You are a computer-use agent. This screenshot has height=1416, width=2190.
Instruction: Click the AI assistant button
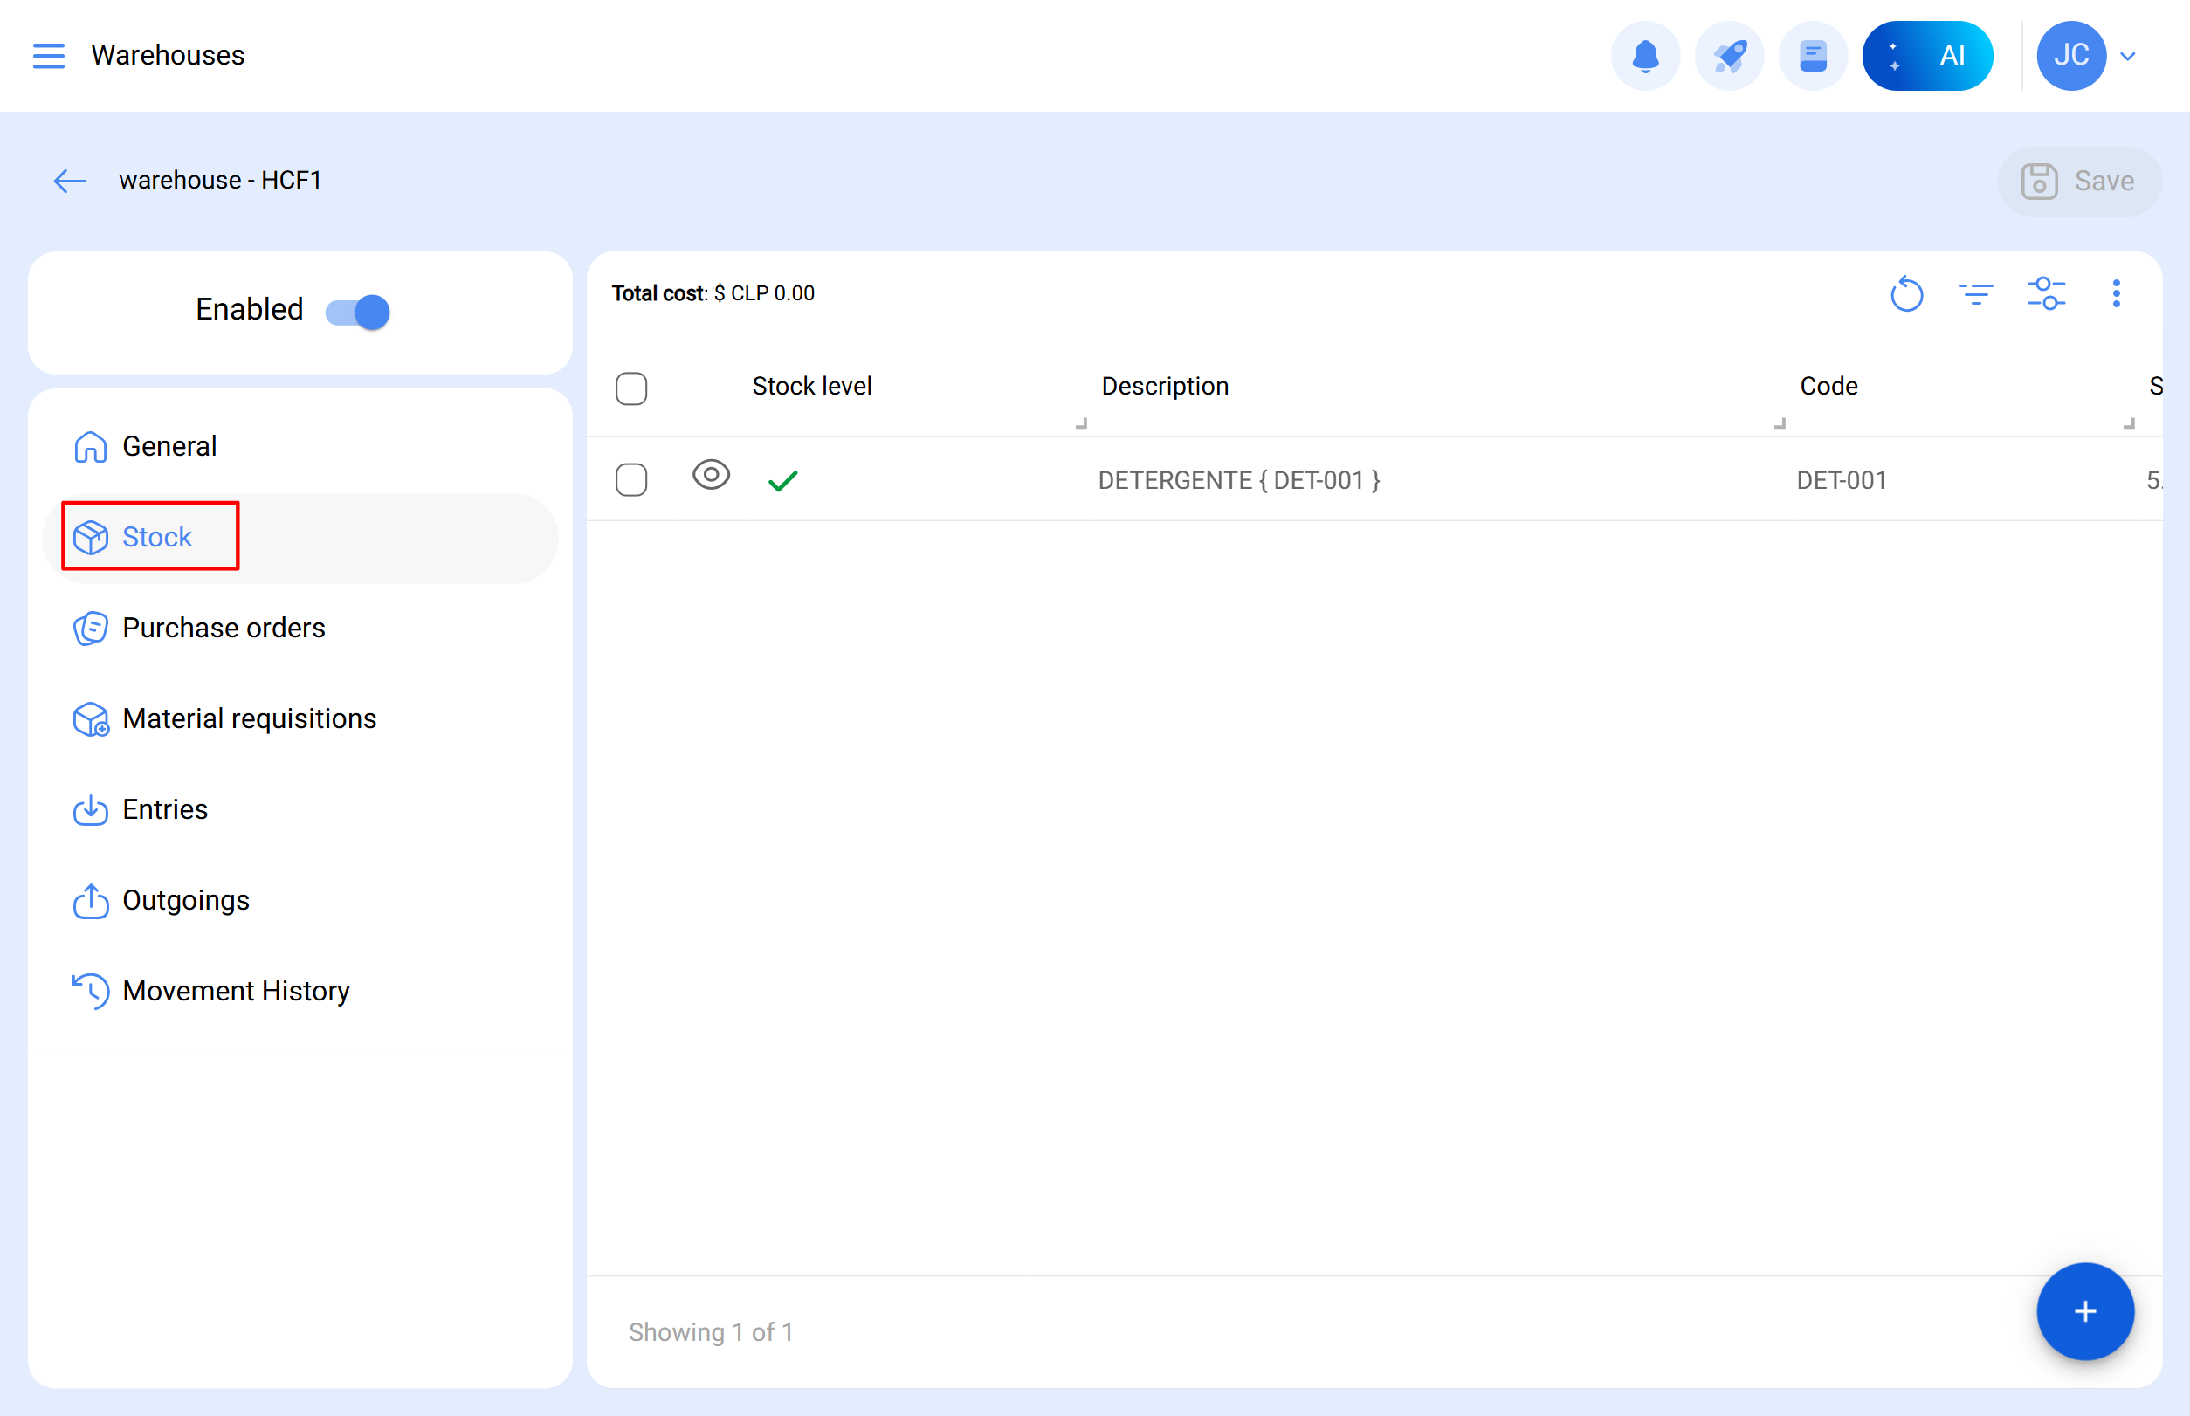pos(1927,56)
